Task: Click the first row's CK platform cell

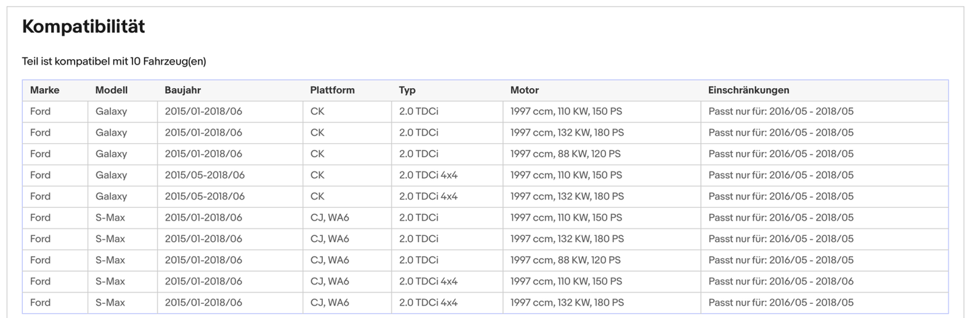Action: coord(317,112)
